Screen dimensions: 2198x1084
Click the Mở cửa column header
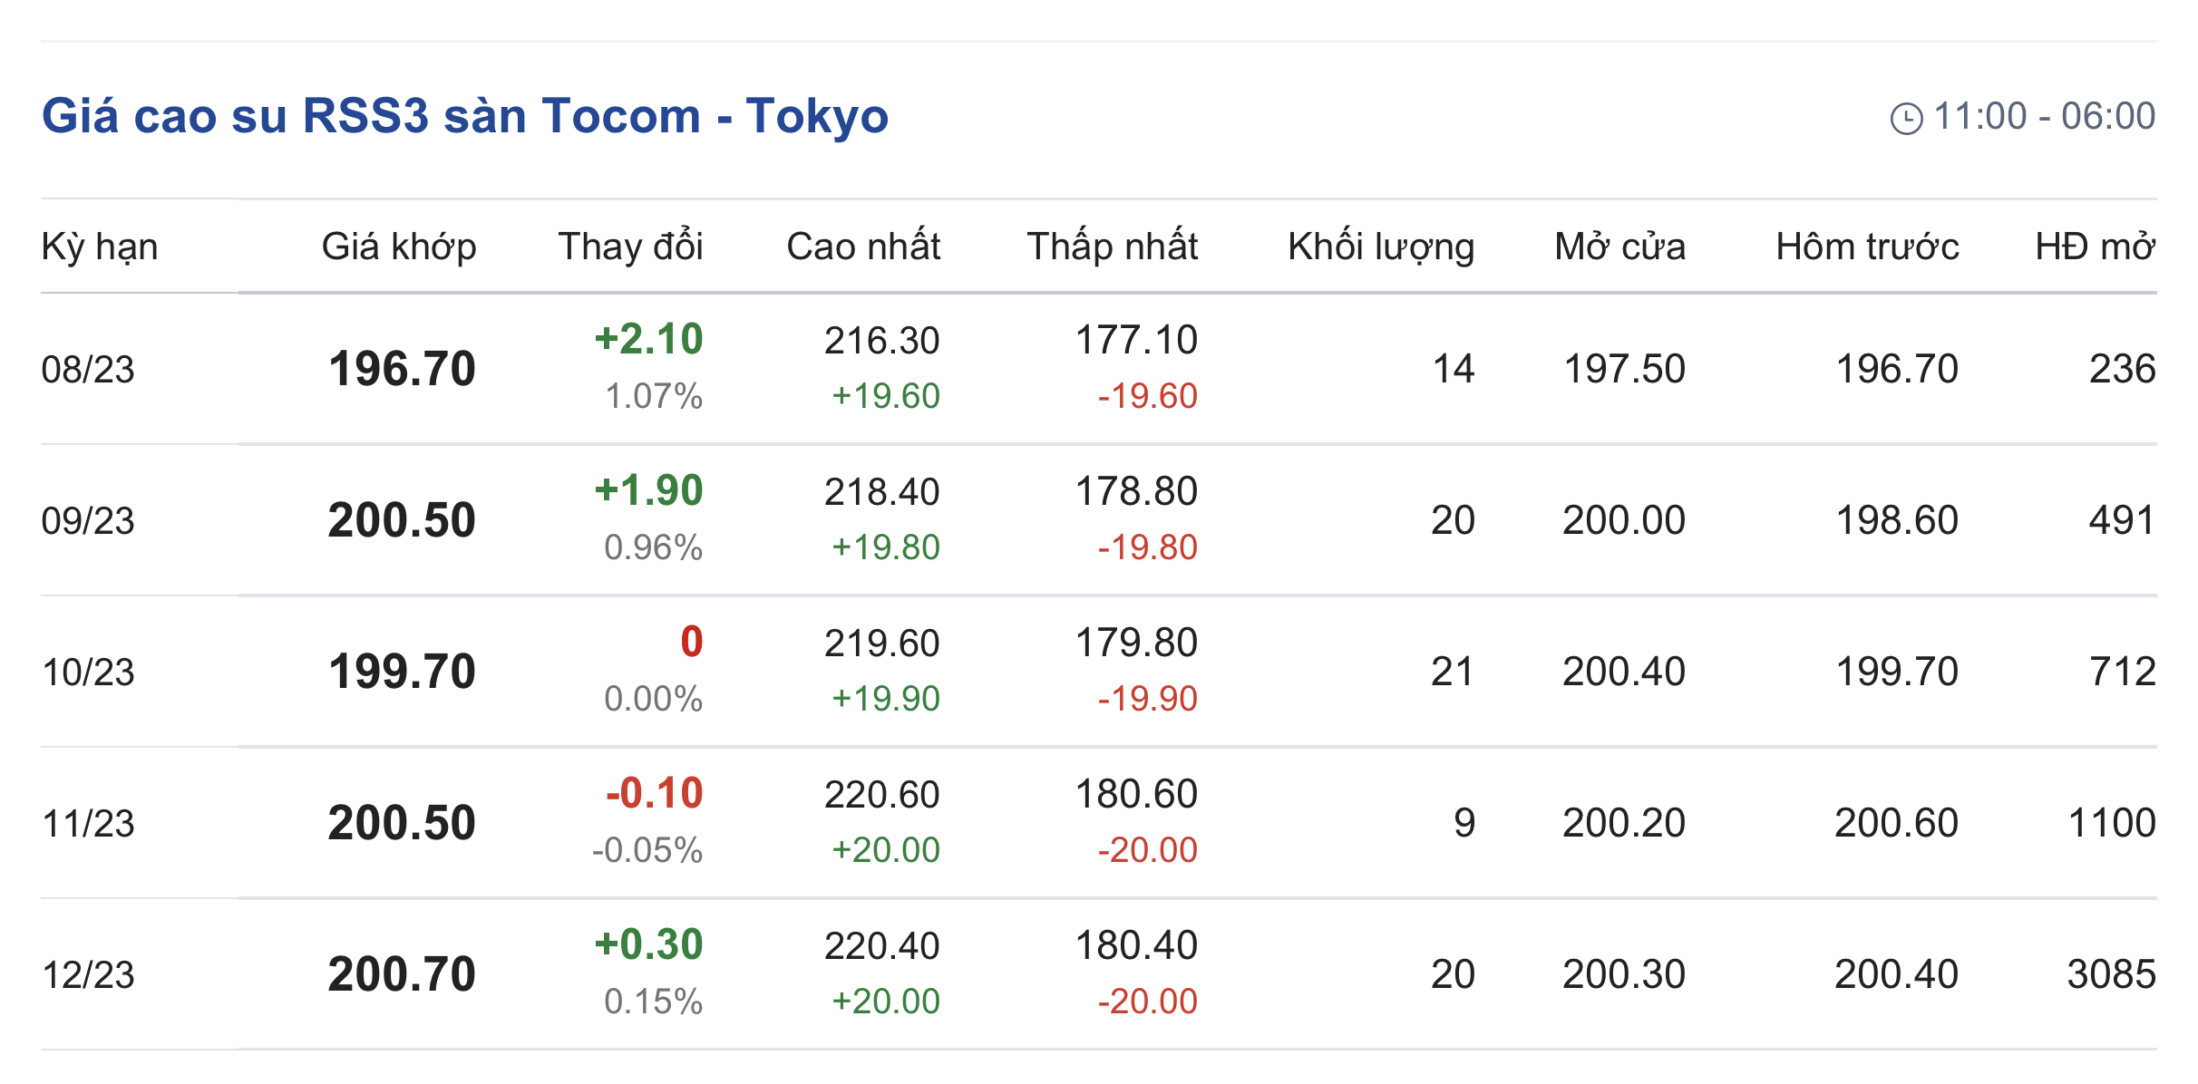(1619, 247)
